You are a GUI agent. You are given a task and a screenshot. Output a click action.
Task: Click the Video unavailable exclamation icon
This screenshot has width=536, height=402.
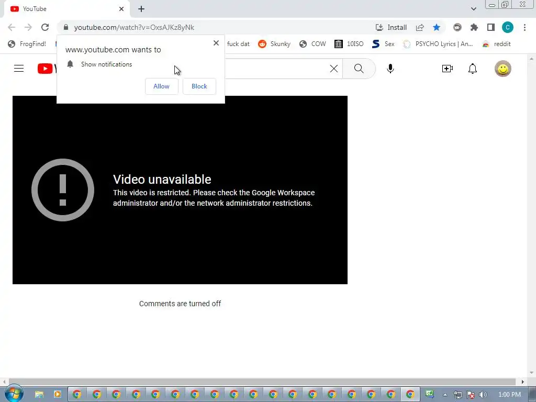click(63, 189)
